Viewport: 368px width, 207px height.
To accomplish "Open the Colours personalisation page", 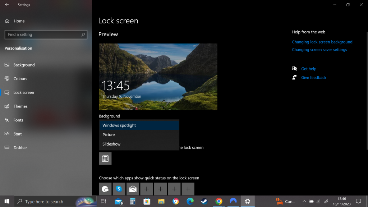I will (x=20, y=79).
